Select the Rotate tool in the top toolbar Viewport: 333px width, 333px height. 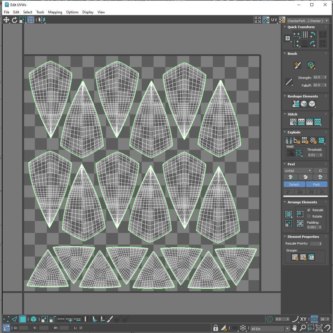point(15,20)
